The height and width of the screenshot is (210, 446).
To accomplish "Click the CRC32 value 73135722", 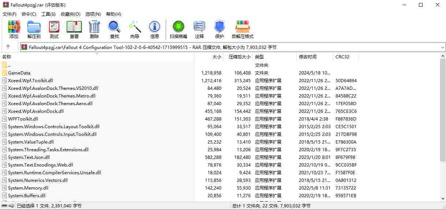I will 346,188.
